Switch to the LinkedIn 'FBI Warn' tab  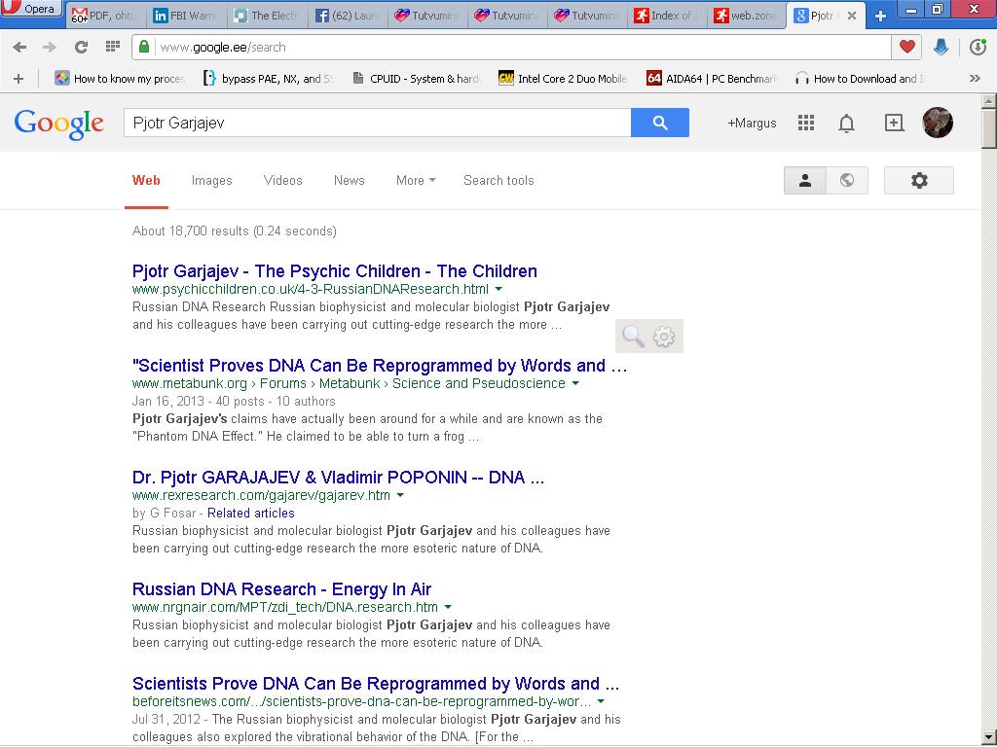186,16
